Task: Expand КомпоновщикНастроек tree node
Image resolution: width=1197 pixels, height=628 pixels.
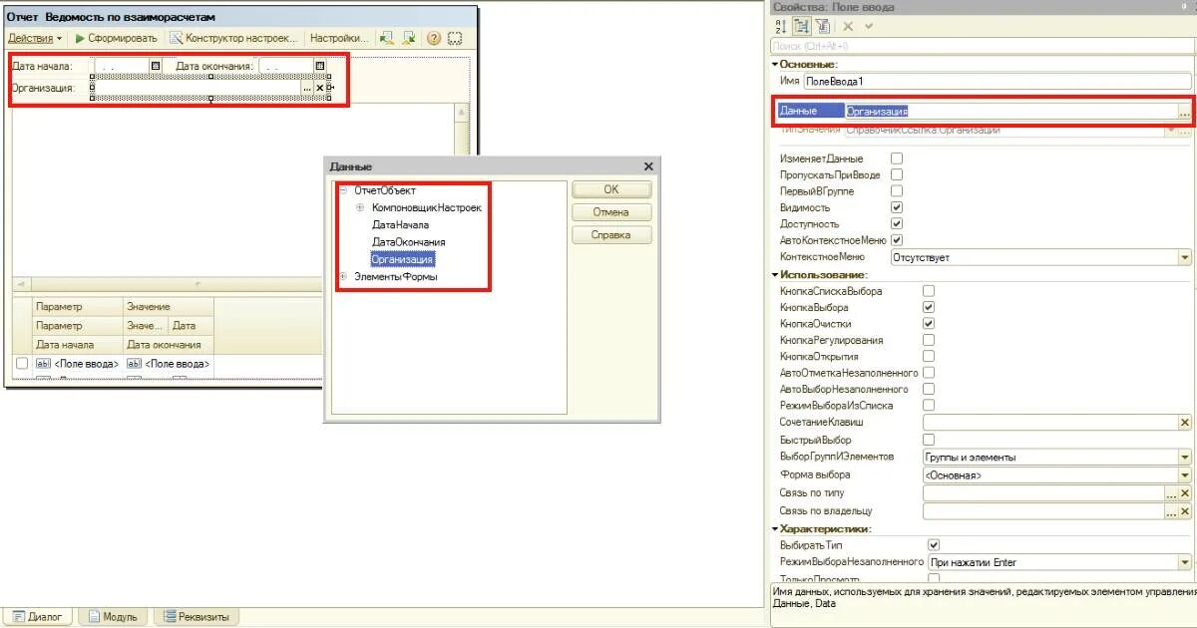Action: [x=360, y=207]
